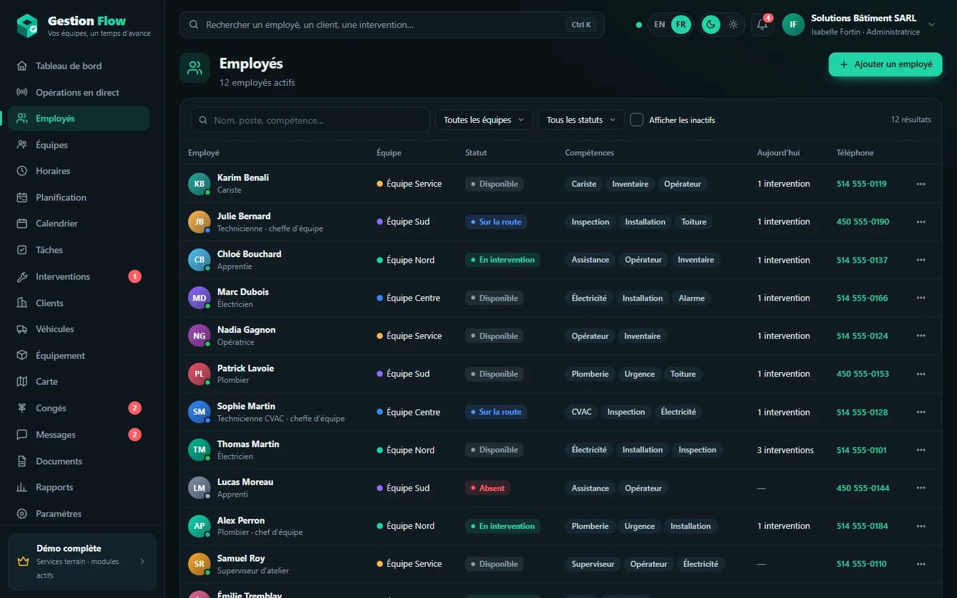Screen dimensions: 957x598
Task: Open the Interventions section
Action: coord(78,276)
